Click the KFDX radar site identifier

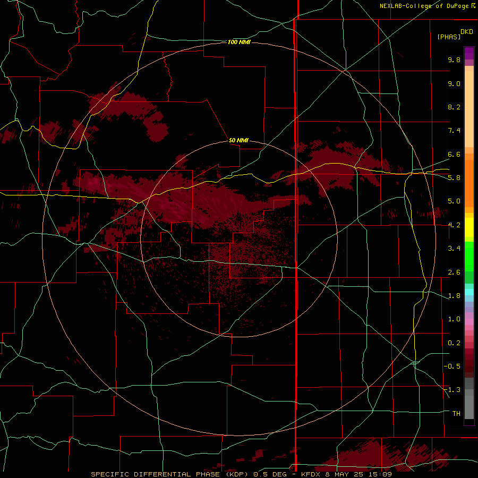tap(310, 474)
